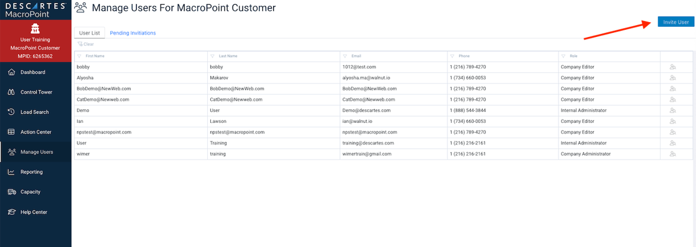Click the MPID: 6265362 text
This screenshot has height=247, width=696.
tap(35, 56)
